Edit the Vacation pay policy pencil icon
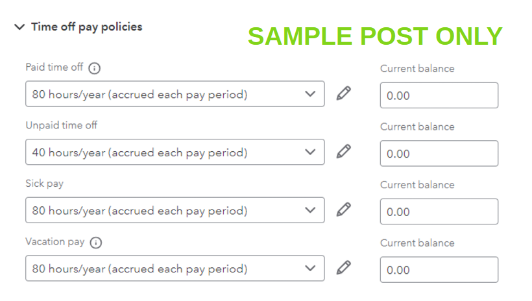 [344, 267]
